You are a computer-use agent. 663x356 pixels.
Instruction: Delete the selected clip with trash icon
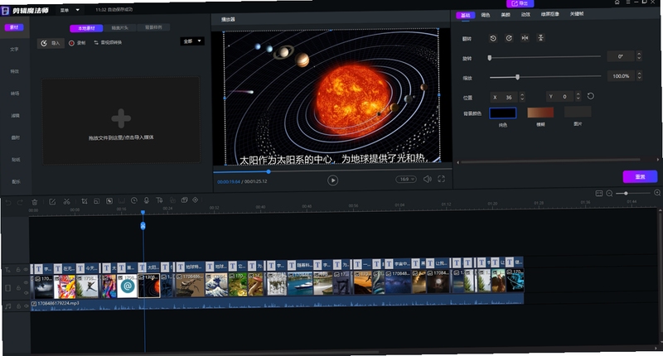35,202
